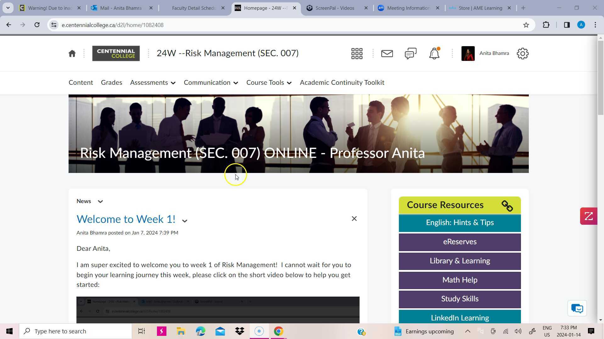The width and height of the screenshot is (604, 339).
Task: Open the chat support widget bubble
Action: (577, 308)
